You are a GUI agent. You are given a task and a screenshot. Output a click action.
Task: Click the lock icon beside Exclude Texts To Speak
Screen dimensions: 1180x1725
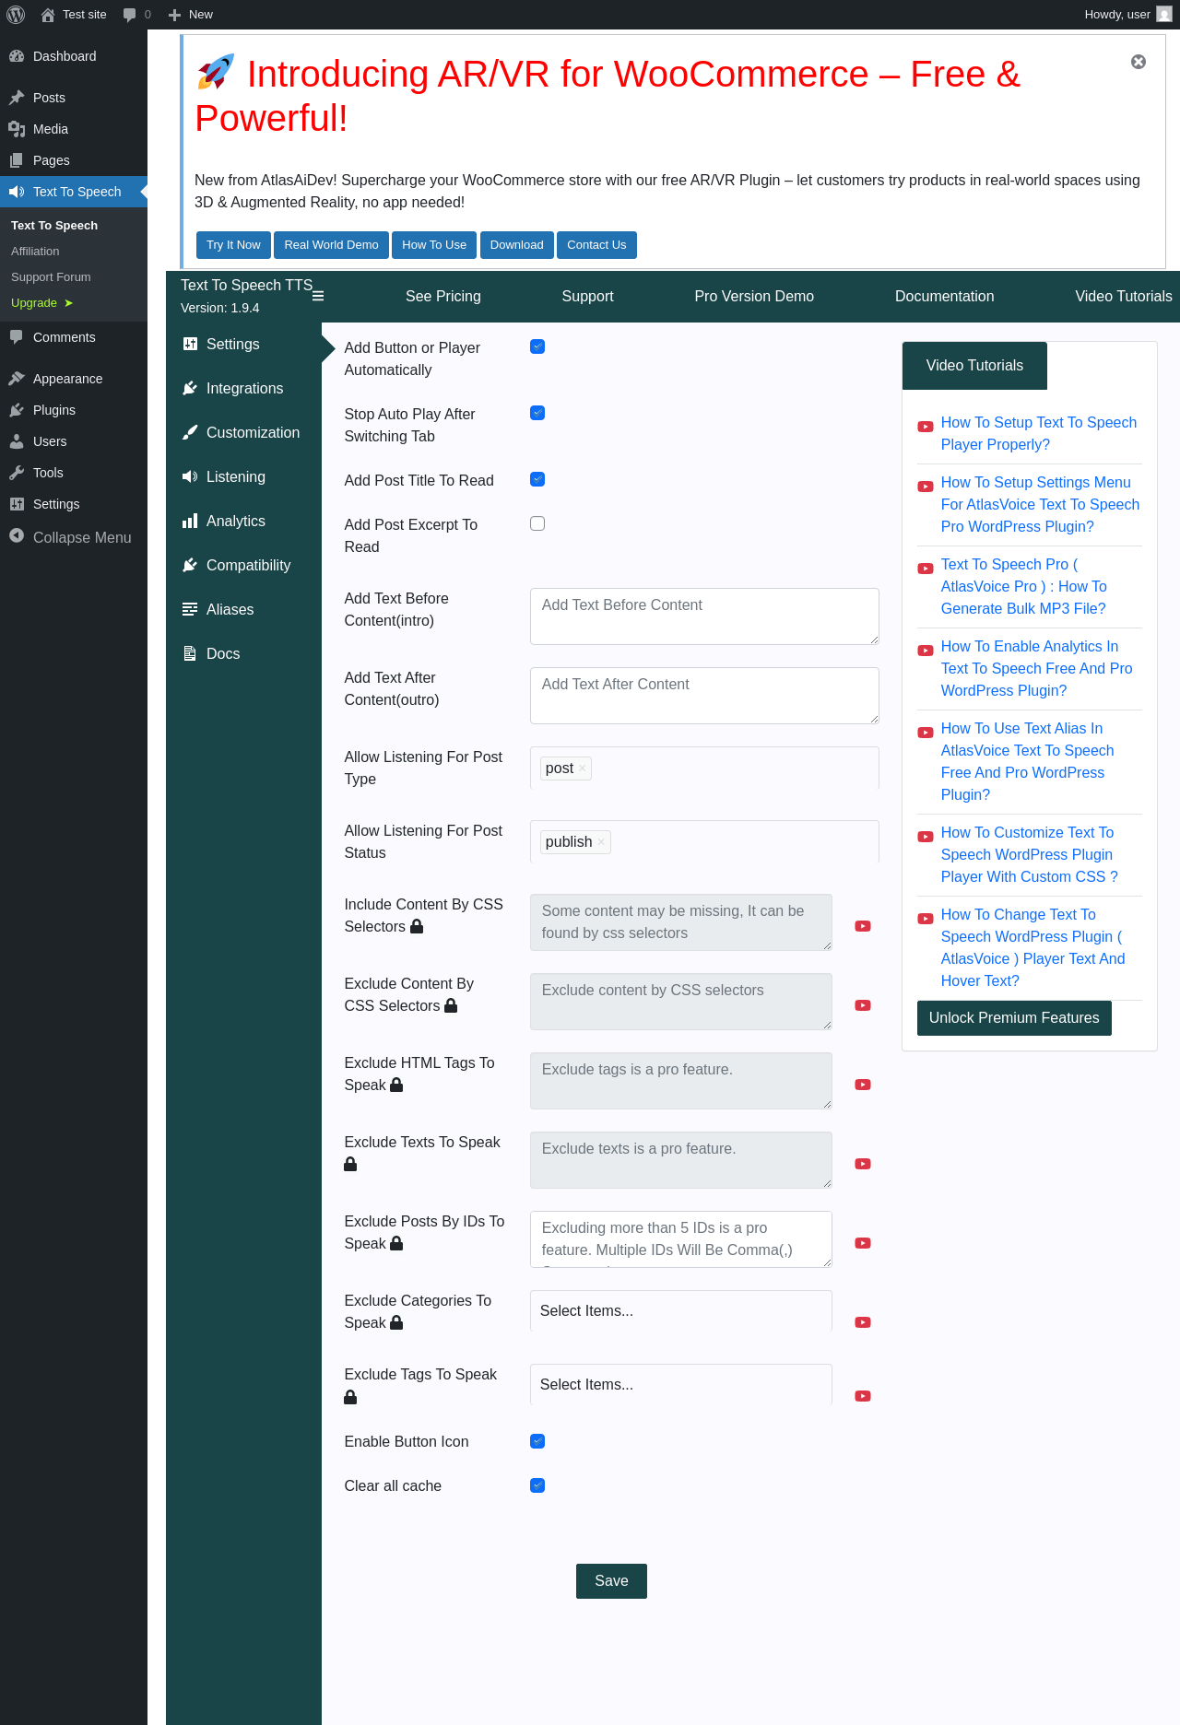[350, 1164]
